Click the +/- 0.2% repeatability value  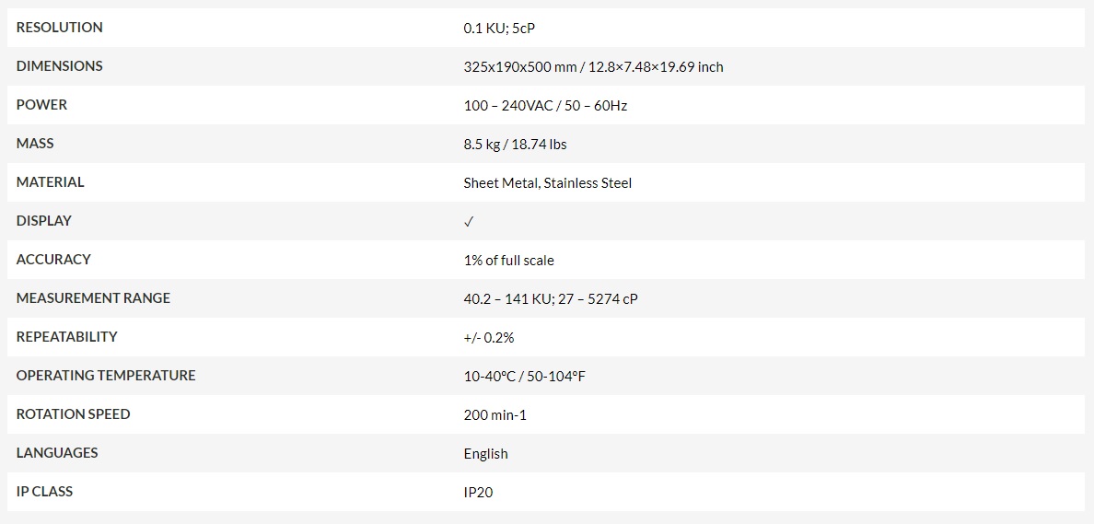coord(488,338)
